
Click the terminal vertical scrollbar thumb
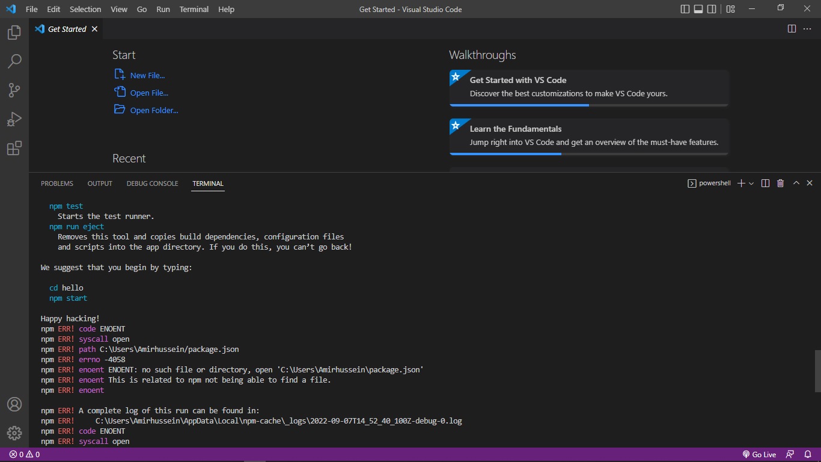[817, 371]
